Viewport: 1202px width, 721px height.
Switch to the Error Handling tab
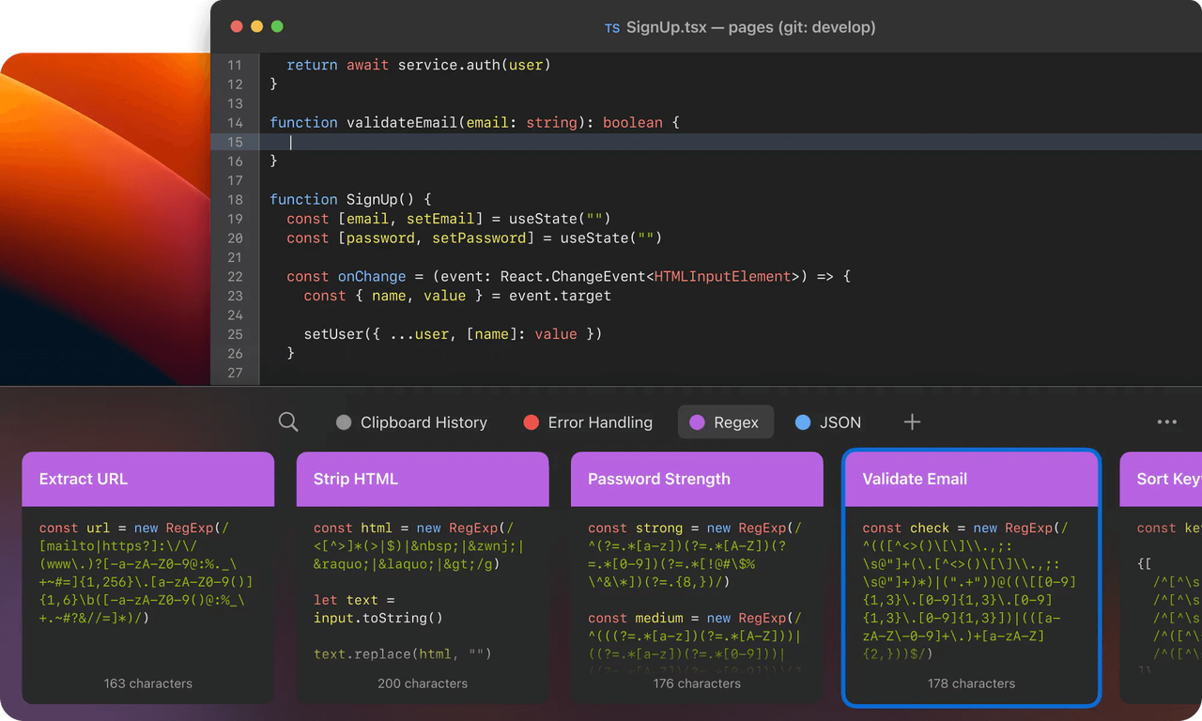599,422
